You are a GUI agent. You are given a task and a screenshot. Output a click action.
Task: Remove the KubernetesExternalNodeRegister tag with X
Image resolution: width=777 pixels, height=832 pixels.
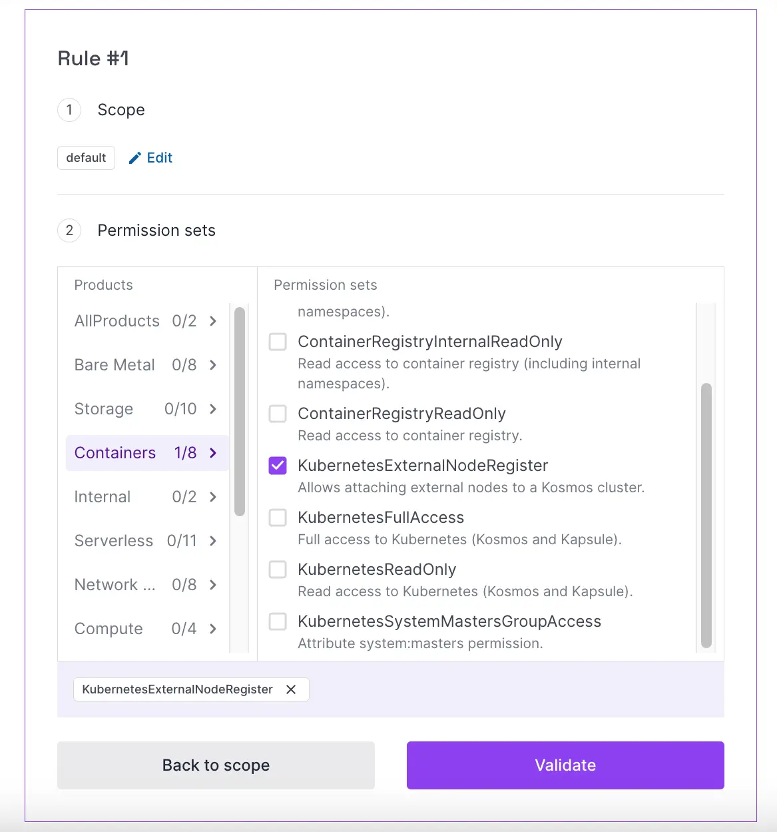291,689
